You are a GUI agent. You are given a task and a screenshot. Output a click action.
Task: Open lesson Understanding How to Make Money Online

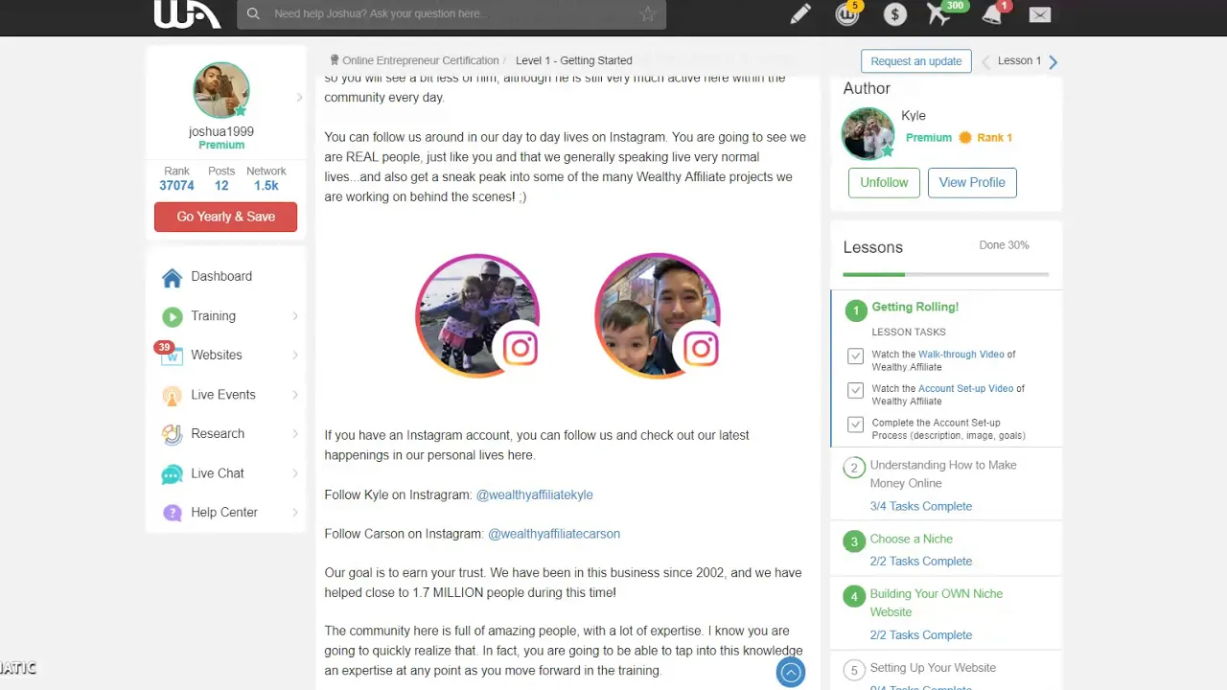click(943, 474)
